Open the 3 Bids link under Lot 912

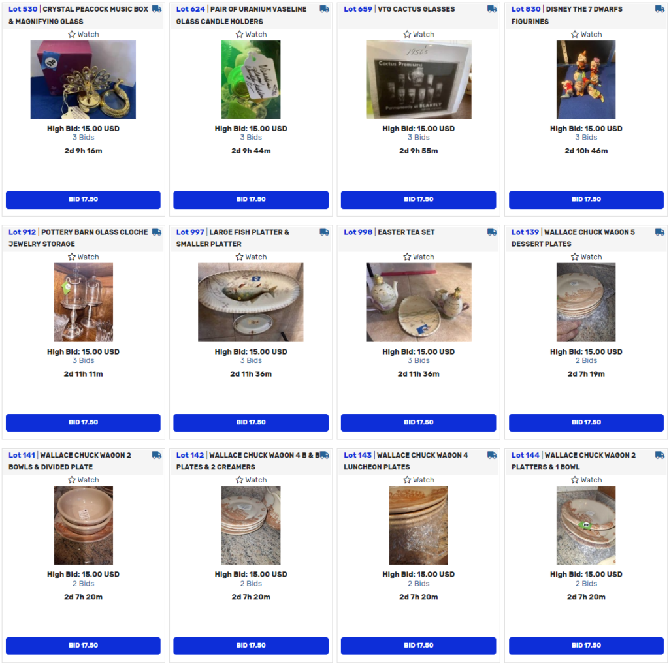[83, 360]
